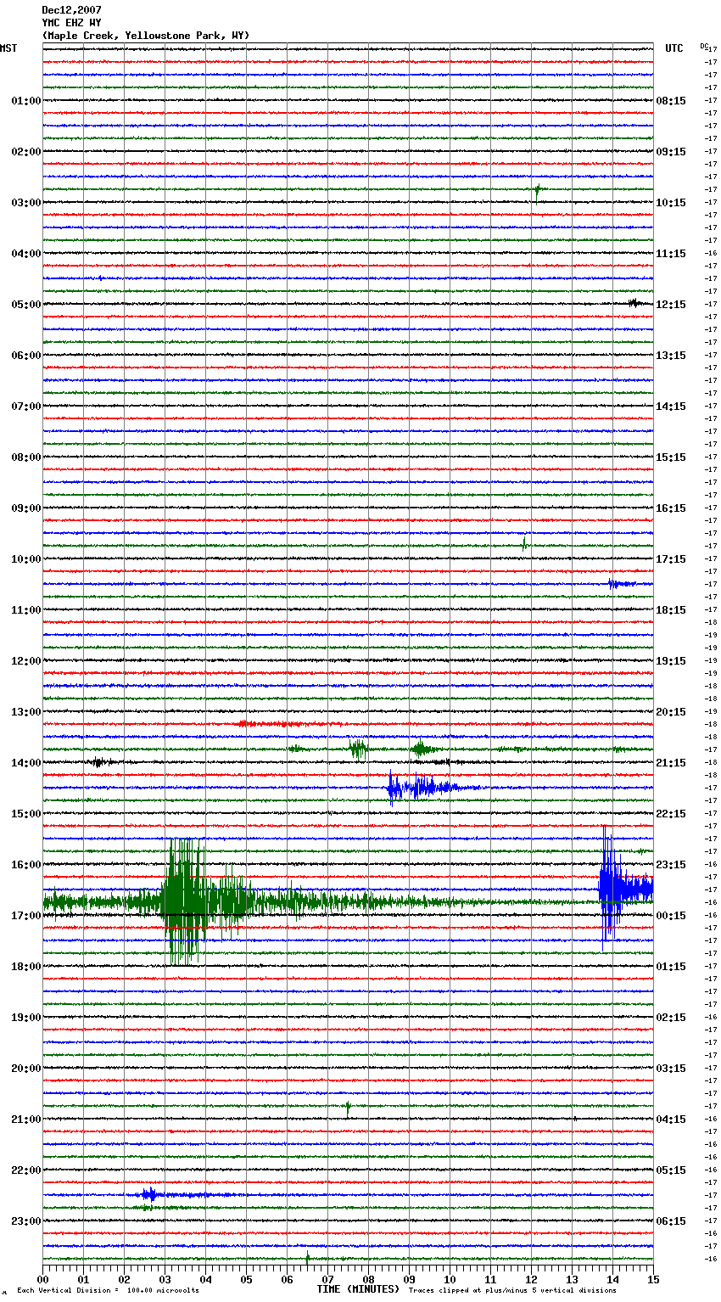Click the 23:00 MST time label
721x1302 pixels.
26,1221
